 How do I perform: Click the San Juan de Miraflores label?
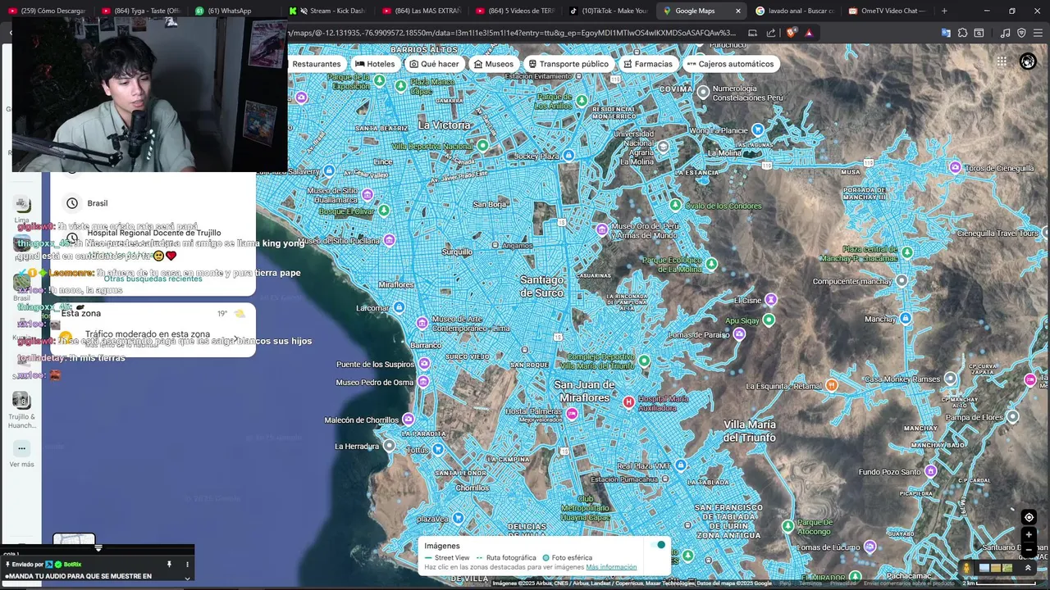point(583,391)
